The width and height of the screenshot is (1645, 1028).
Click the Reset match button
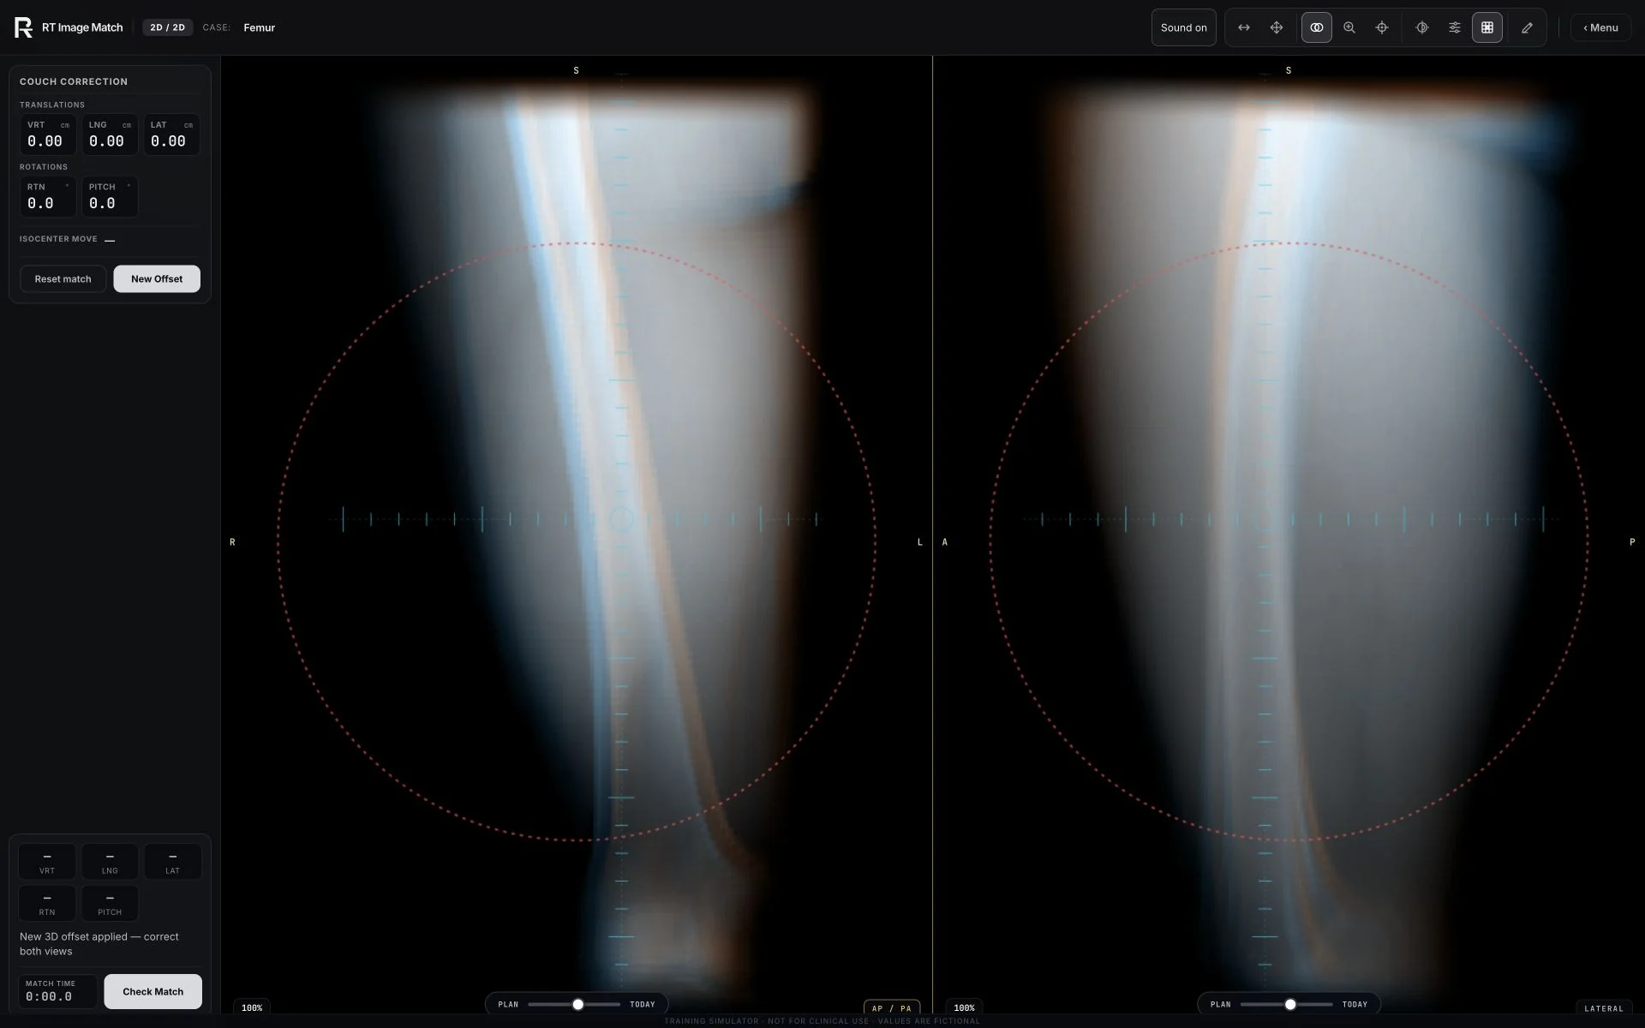pyautogui.click(x=63, y=278)
